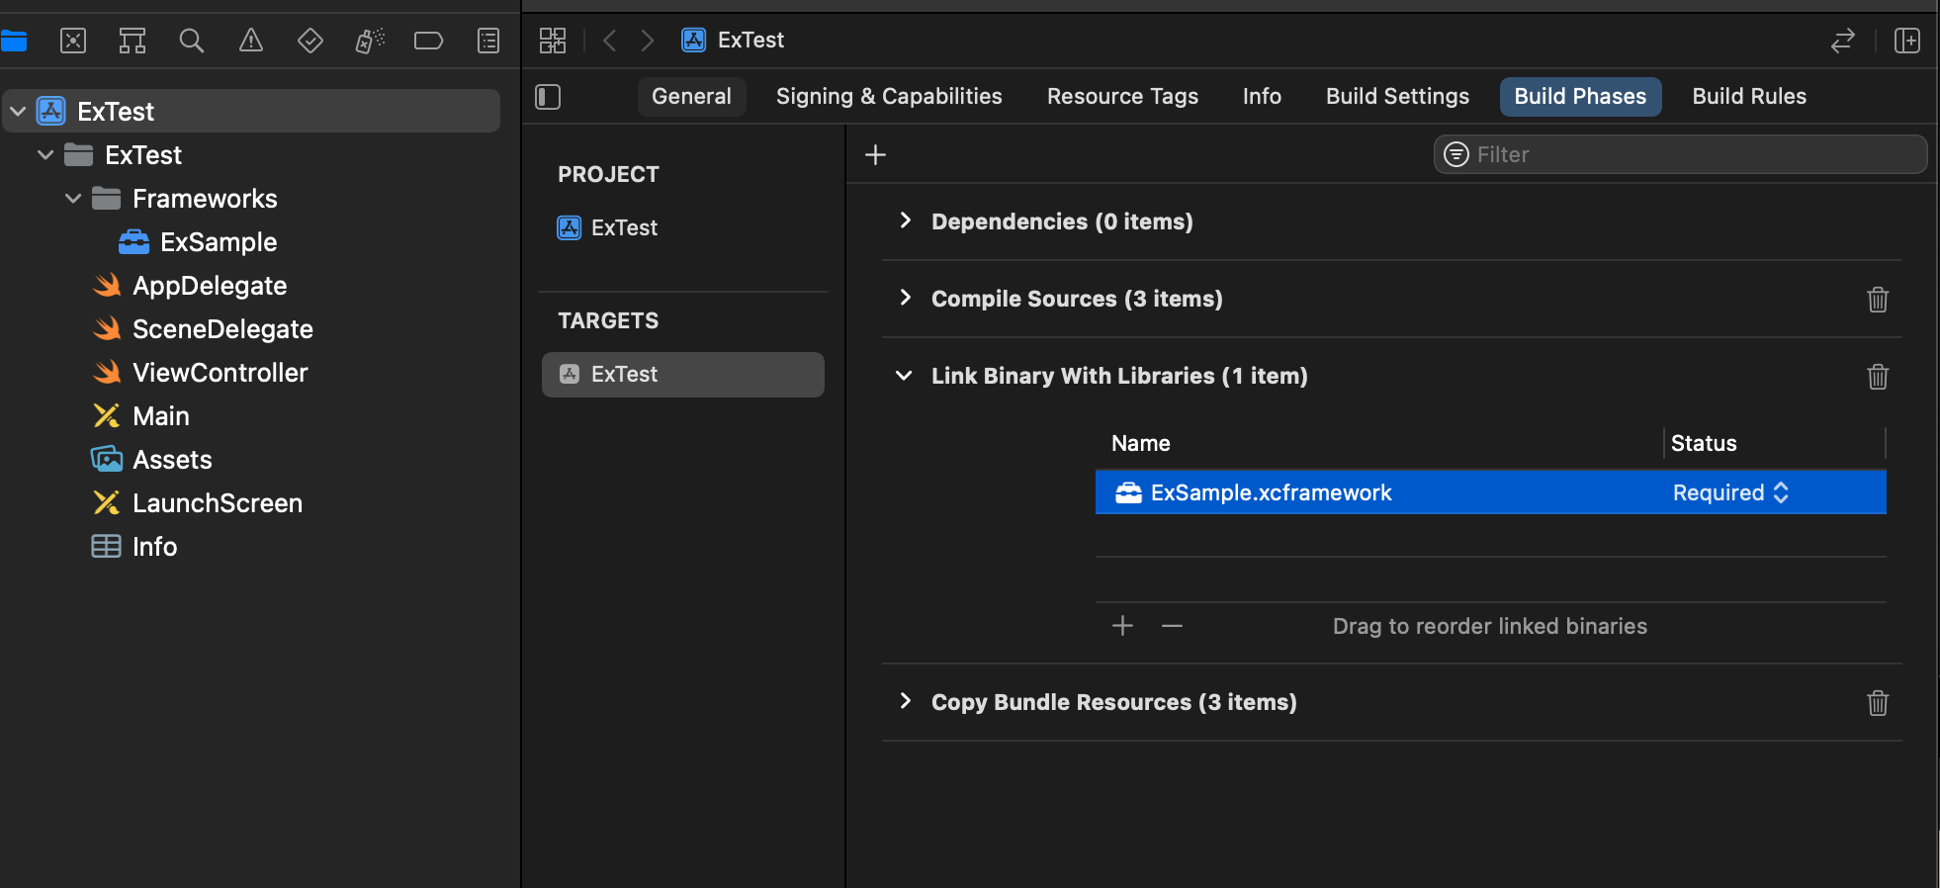Image resolution: width=1940 pixels, height=888 pixels.
Task: Collapse Link Binary With Libraries
Action: (x=904, y=376)
